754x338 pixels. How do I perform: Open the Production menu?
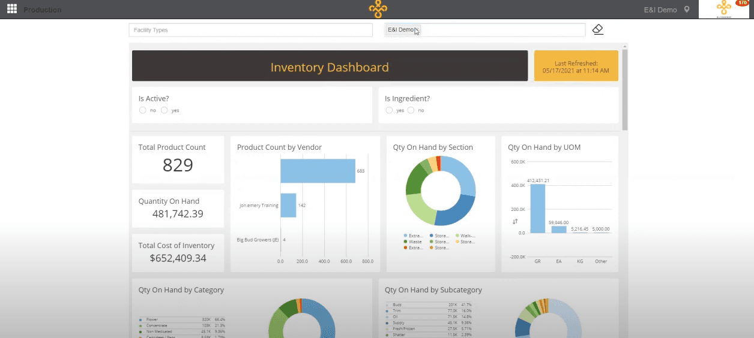(x=42, y=10)
